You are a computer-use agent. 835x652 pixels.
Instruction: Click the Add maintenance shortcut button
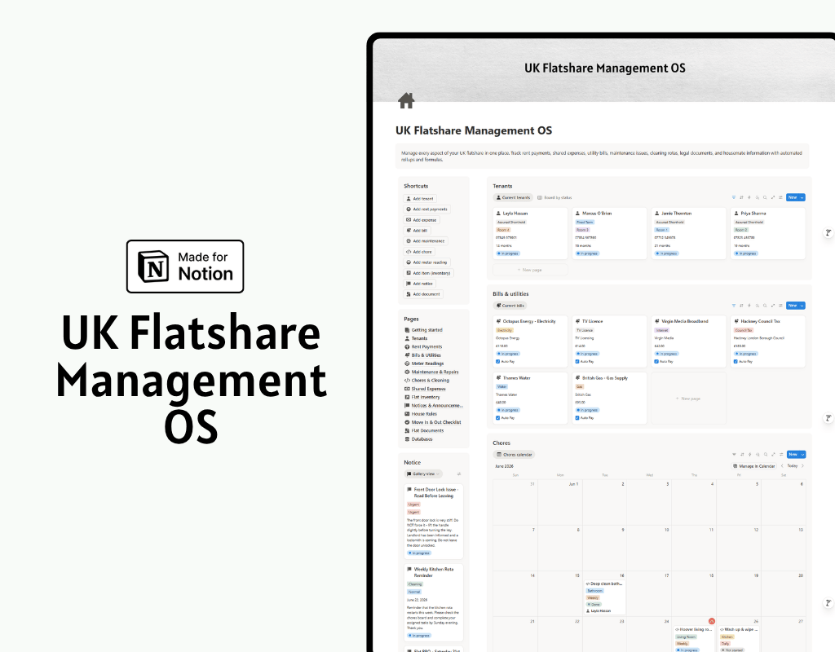pyautogui.click(x=426, y=241)
